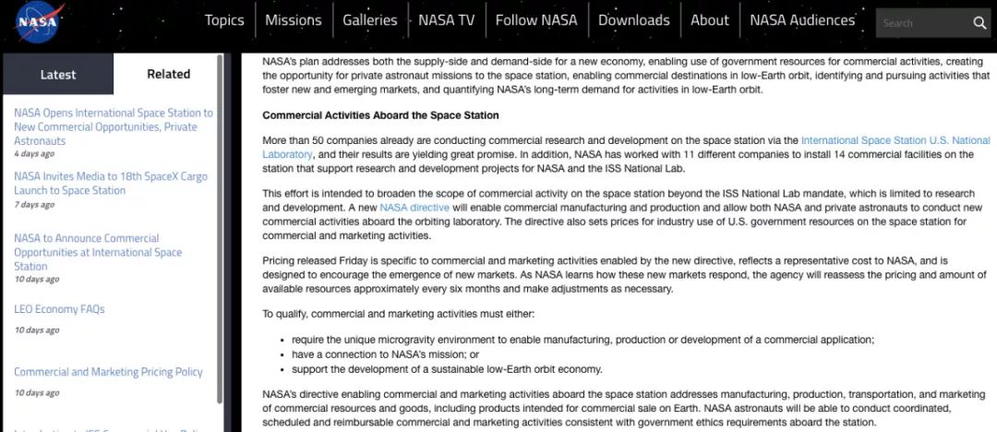
Task: Open article about ISS commercial opportunities, private astronauts
Action: (x=113, y=126)
